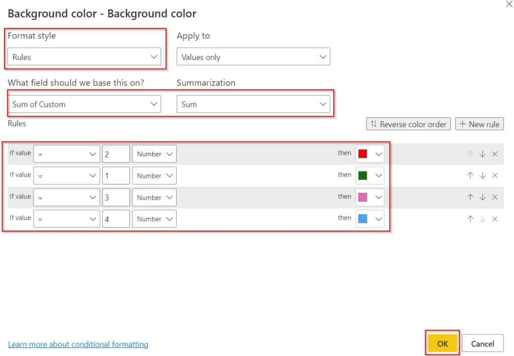Click the value field containing 2
This screenshot has width=514, height=356.
pos(116,154)
